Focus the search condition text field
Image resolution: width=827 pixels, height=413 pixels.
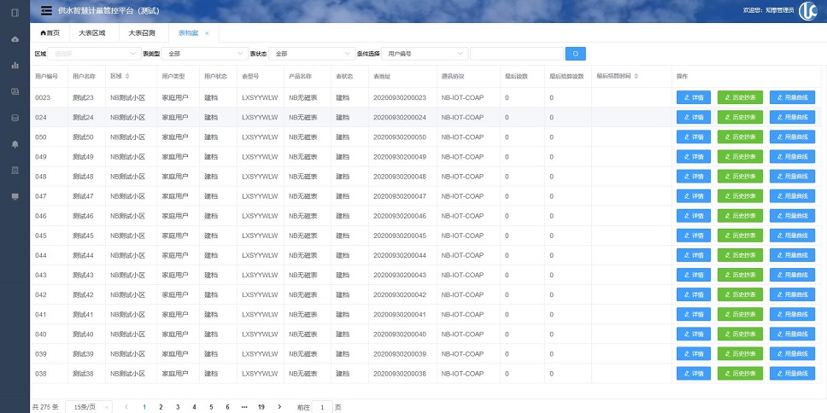click(x=517, y=54)
